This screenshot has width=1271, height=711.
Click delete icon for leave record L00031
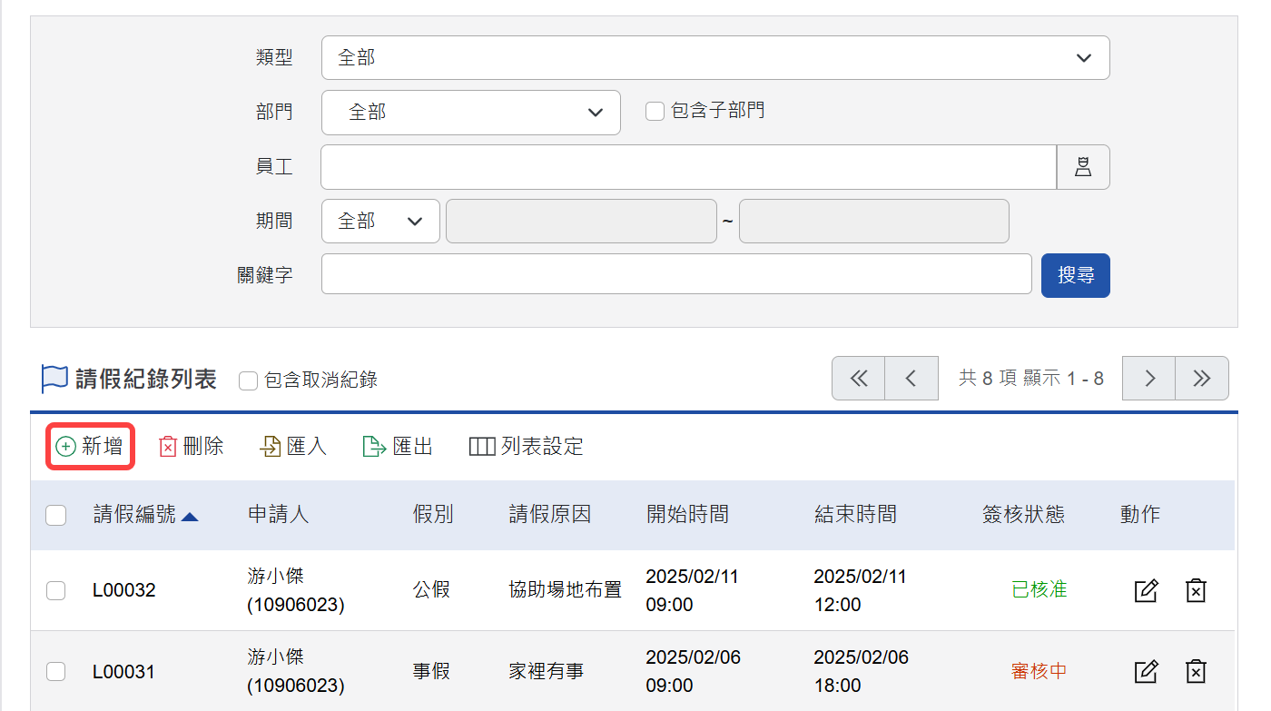point(1196,672)
